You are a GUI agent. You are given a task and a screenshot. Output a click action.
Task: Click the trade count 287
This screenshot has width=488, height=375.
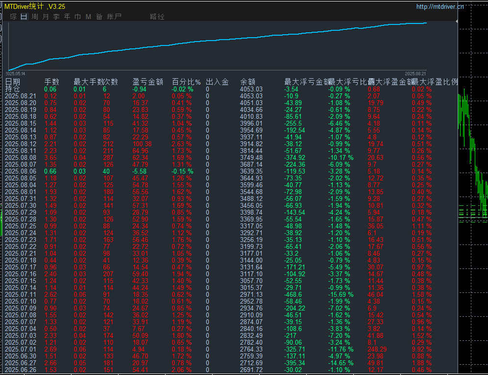[x=108, y=157]
